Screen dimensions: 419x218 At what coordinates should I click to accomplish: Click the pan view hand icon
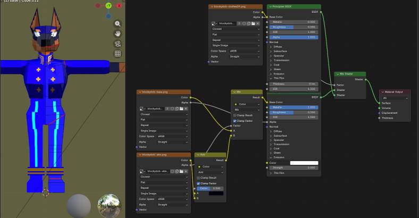point(118,33)
